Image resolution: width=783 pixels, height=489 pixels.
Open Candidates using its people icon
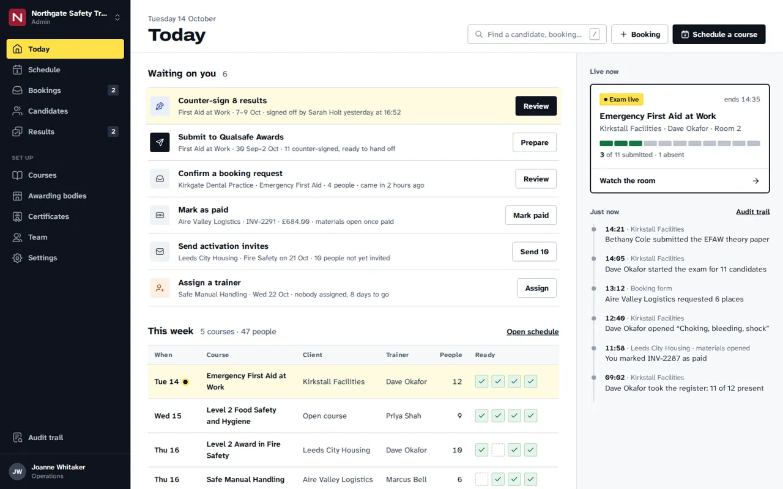tap(17, 111)
